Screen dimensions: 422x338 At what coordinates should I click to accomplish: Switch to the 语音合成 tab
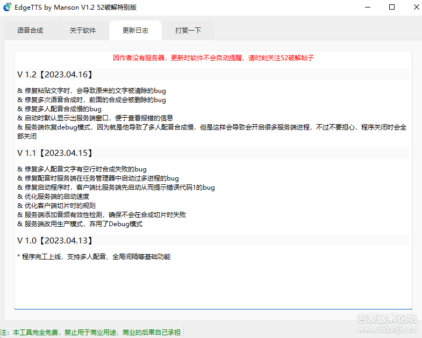coord(30,31)
